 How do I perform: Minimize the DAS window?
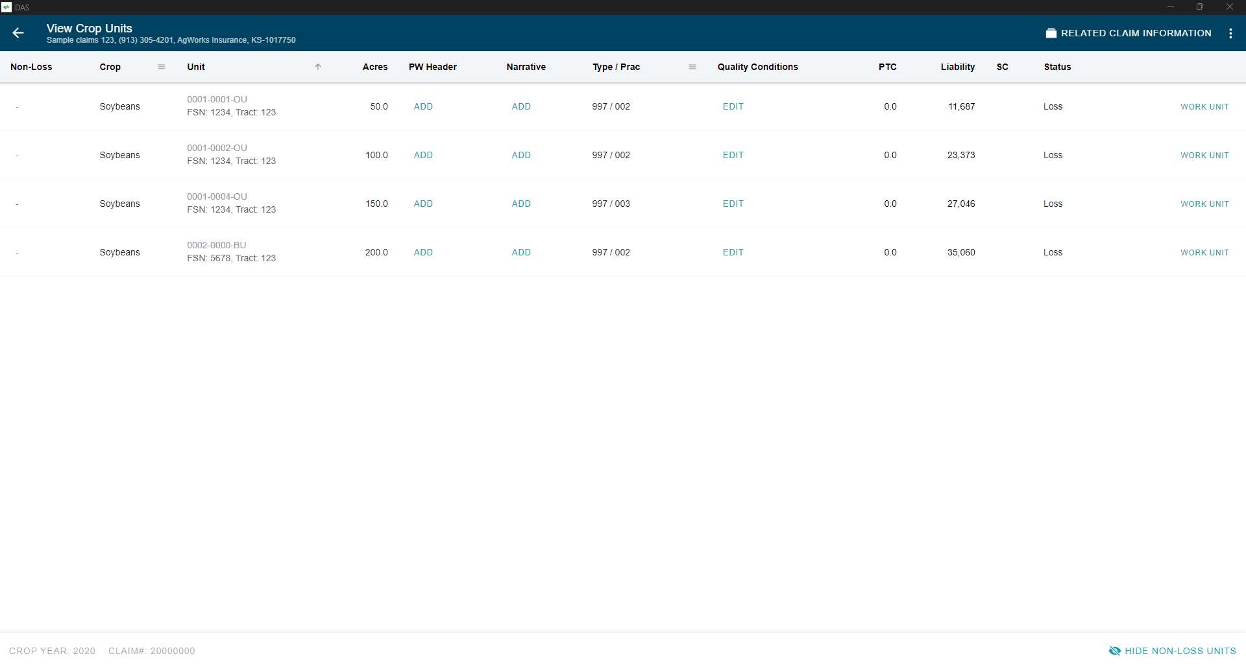coord(1171,7)
